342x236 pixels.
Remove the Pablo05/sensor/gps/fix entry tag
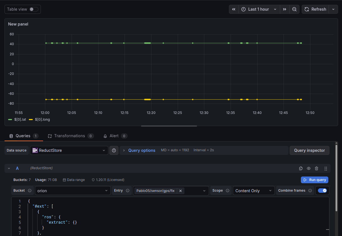click(181, 191)
